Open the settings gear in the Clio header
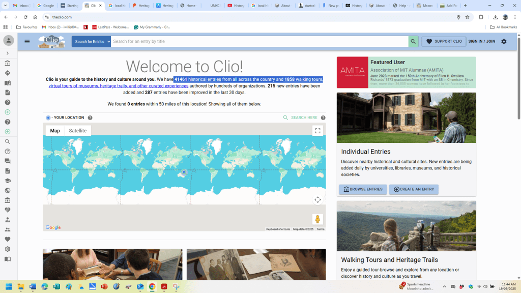This screenshot has height=293, width=521. [x=504, y=42]
